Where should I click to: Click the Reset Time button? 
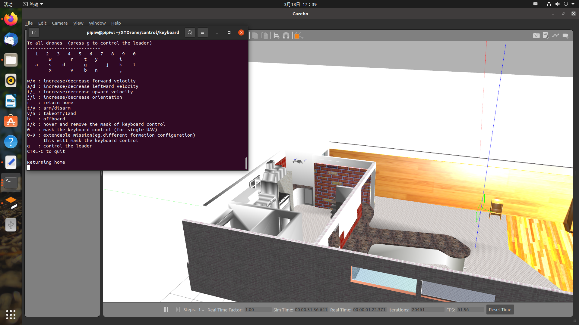coord(500,310)
